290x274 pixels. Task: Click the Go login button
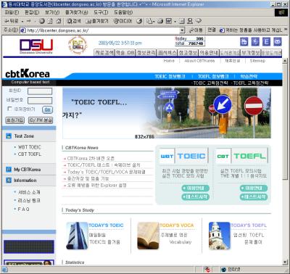[47, 109]
